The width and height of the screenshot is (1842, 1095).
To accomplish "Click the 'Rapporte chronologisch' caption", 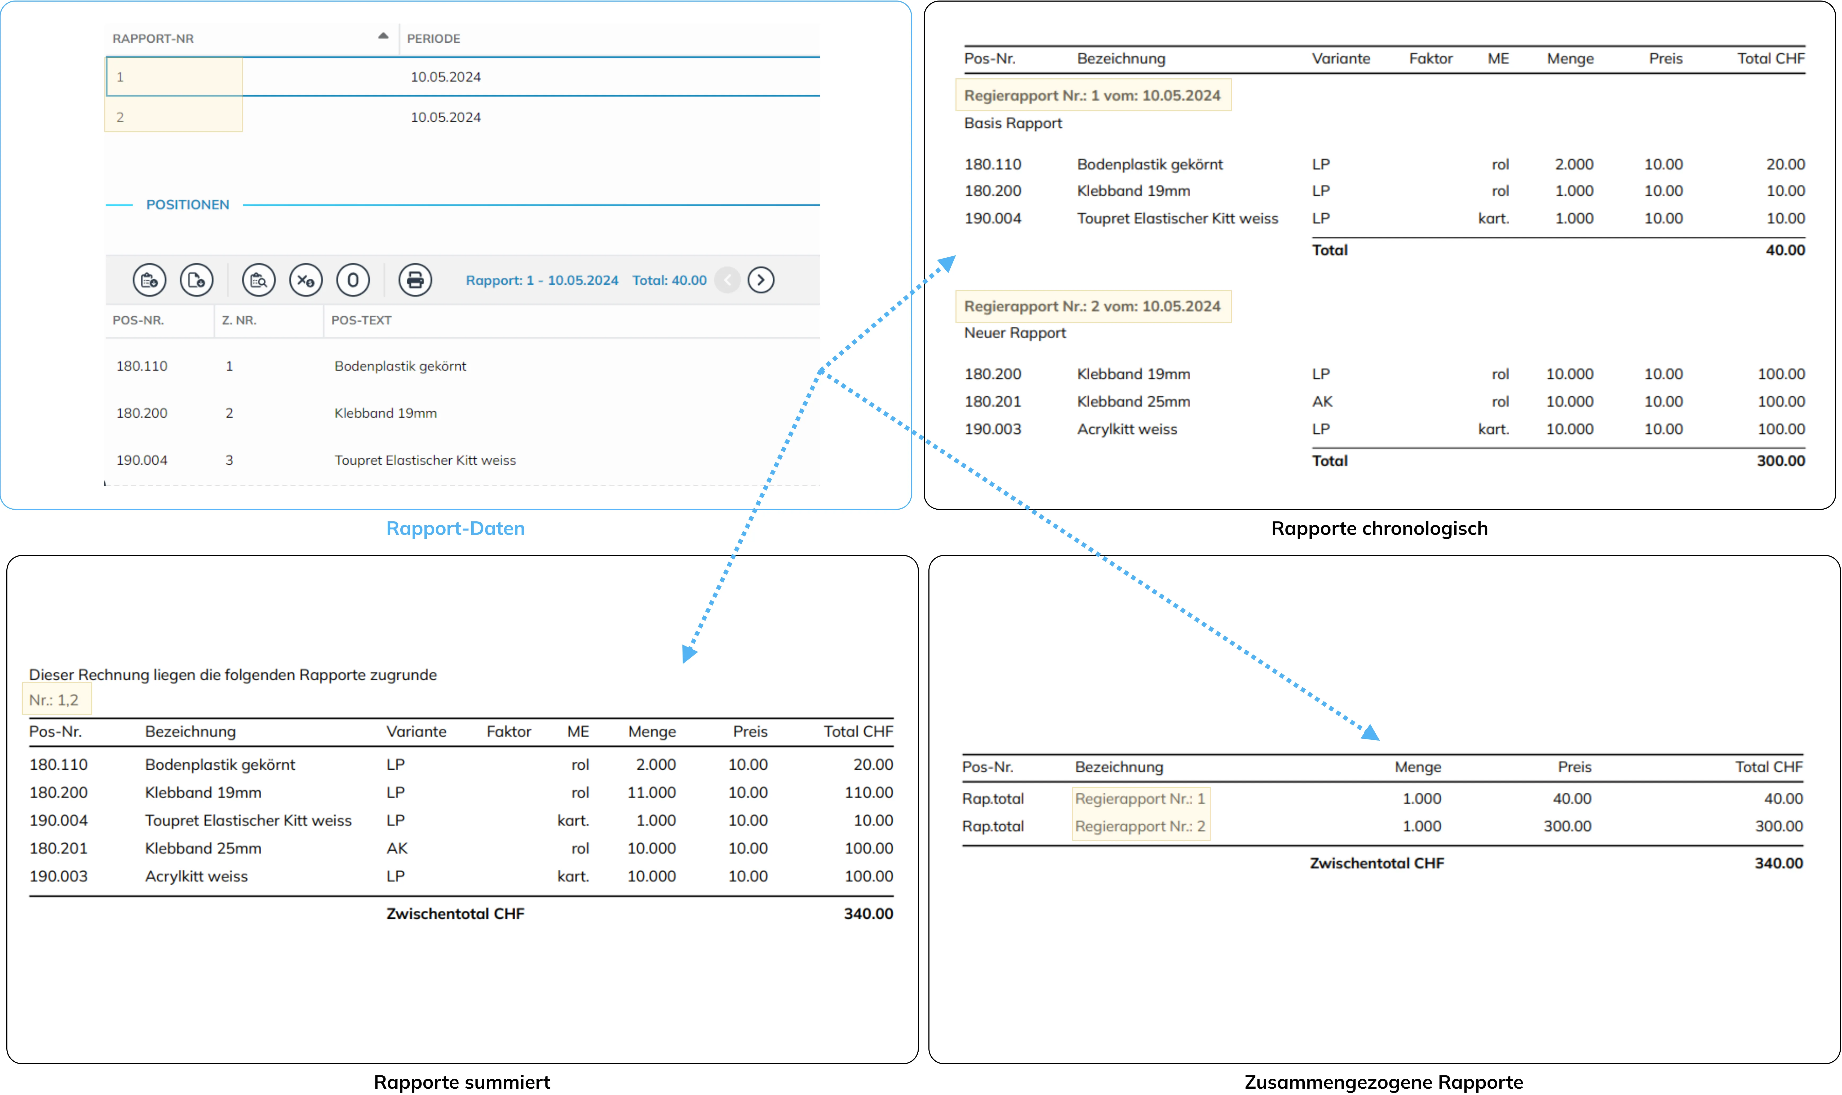I will (1379, 528).
